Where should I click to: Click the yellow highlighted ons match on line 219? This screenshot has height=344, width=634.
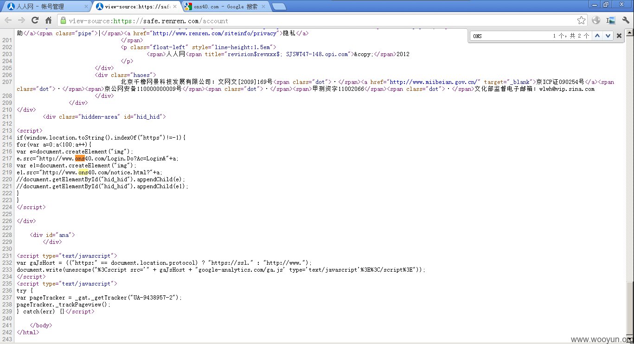pyautogui.click(x=83, y=172)
